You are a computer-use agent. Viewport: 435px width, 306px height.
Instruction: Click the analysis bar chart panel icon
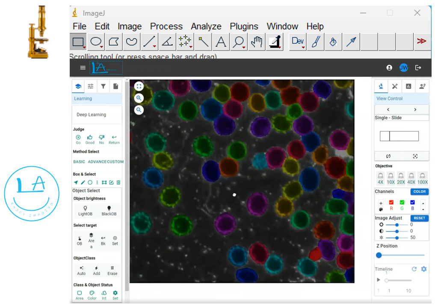pos(408,86)
